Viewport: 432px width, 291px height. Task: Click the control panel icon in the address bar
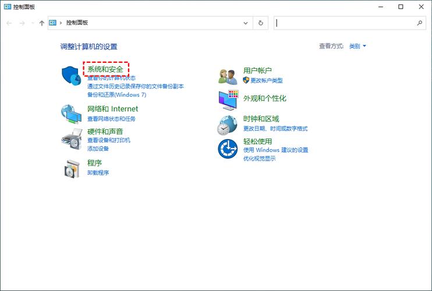point(52,23)
